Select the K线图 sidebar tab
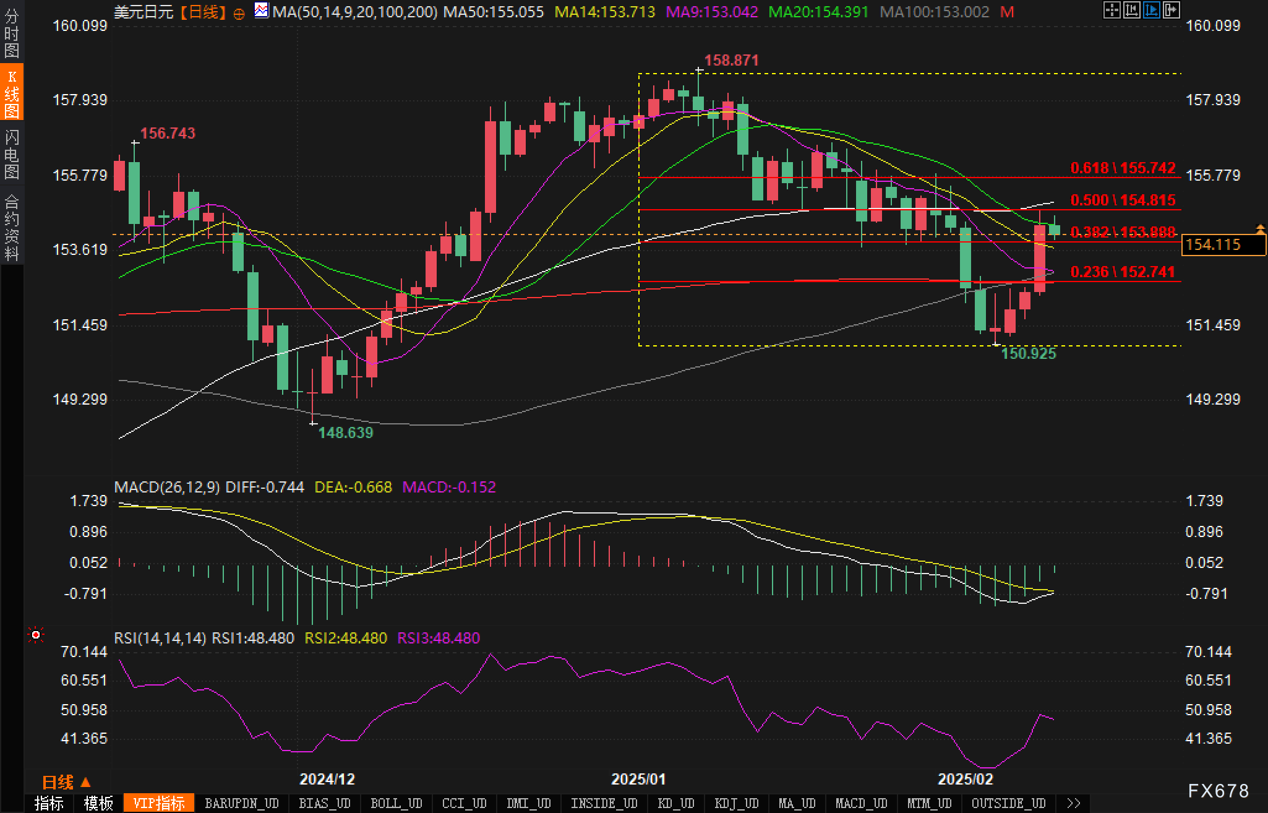The image size is (1268, 813). pyautogui.click(x=12, y=93)
